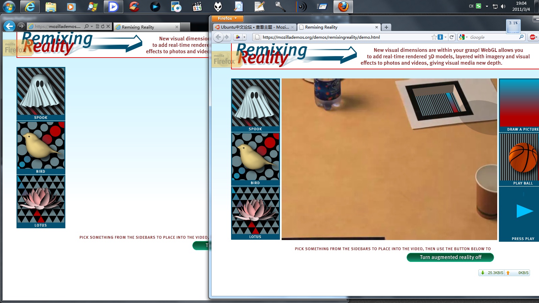Open the key icon application on taskbar
Viewport: 539px width, 303px height.
(280, 6)
